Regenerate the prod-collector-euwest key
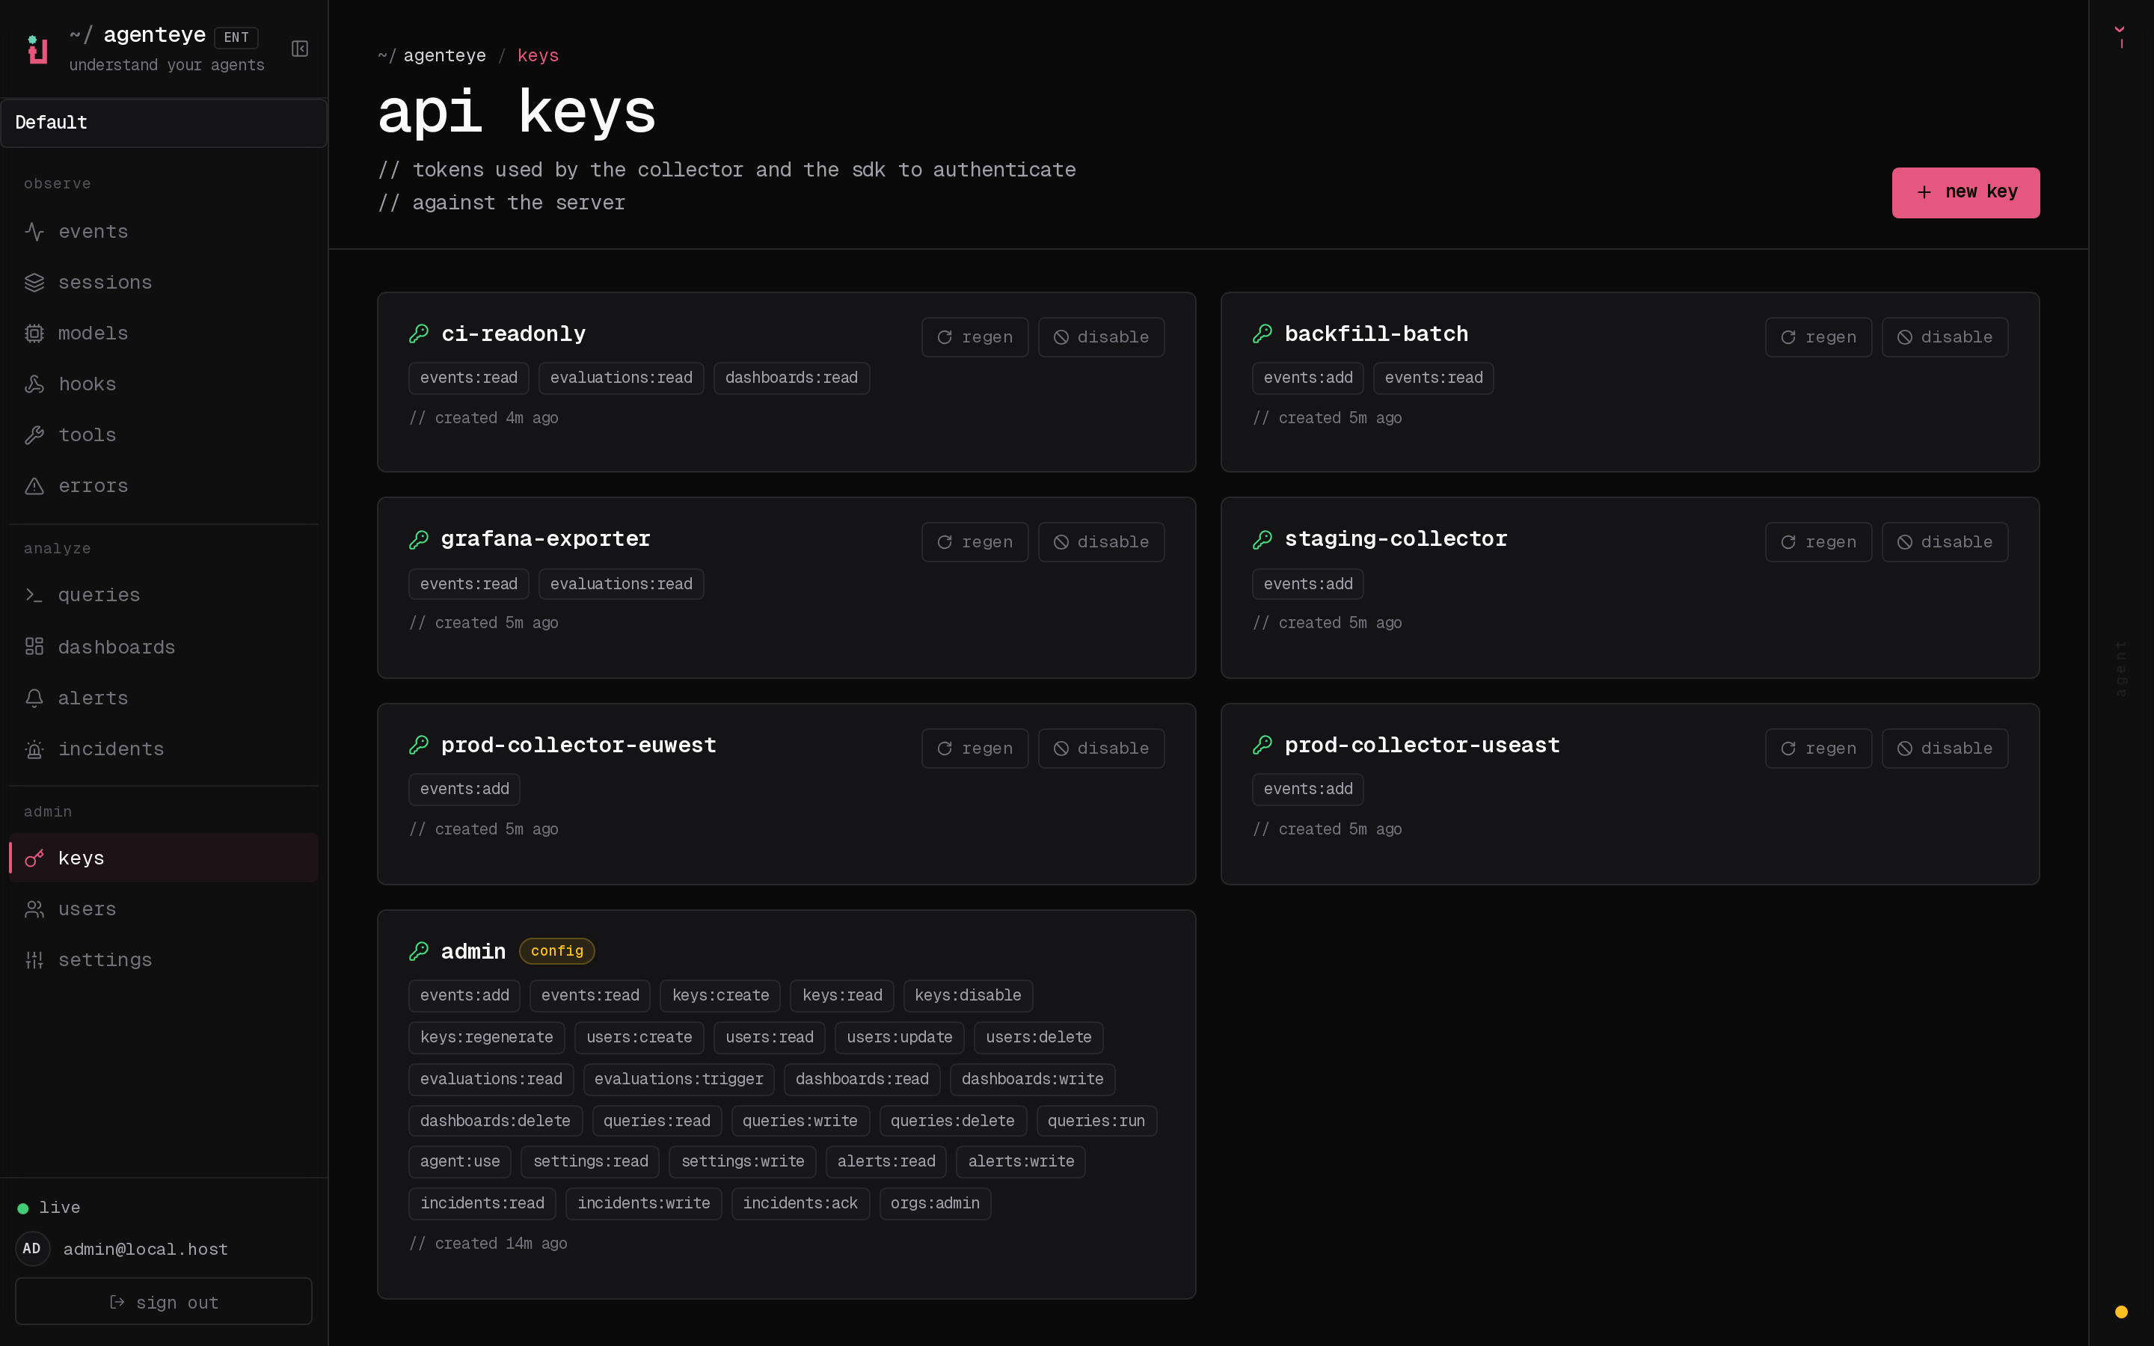The width and height of the screenshot is (2154, 1346). [x=975, y=749]
